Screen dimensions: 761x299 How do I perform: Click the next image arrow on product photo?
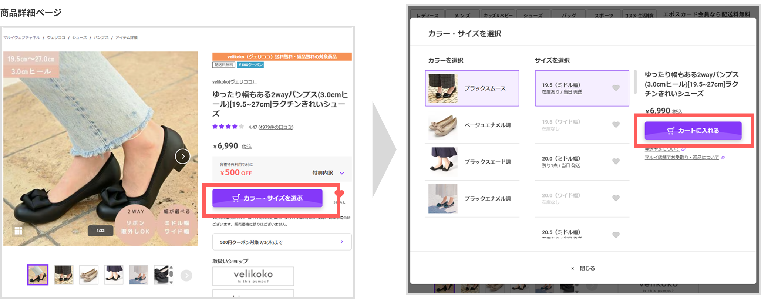[183, 156]
